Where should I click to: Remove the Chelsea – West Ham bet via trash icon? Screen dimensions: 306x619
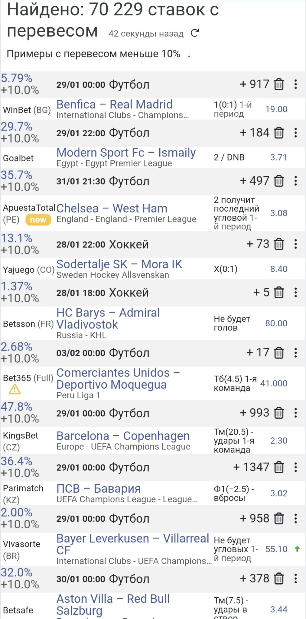(x=279, y=181)
